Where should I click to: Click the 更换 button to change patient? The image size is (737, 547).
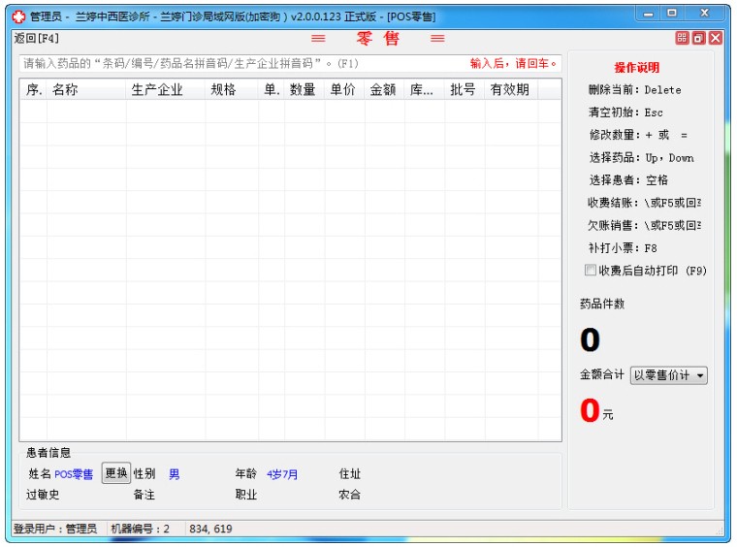(x=116, y=472)
